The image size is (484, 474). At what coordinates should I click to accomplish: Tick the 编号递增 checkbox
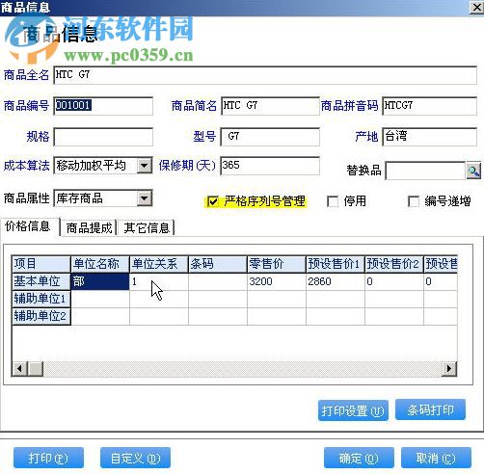coord(414,202)
